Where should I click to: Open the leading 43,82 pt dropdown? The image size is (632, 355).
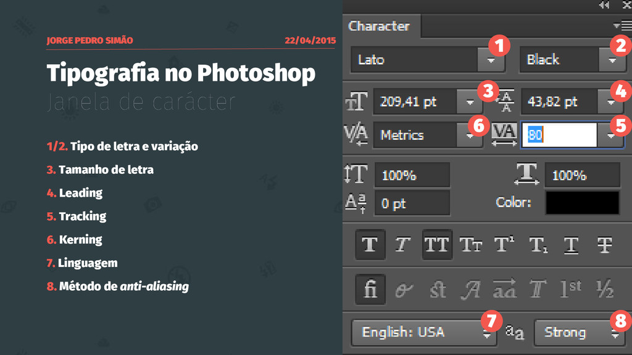611,102
